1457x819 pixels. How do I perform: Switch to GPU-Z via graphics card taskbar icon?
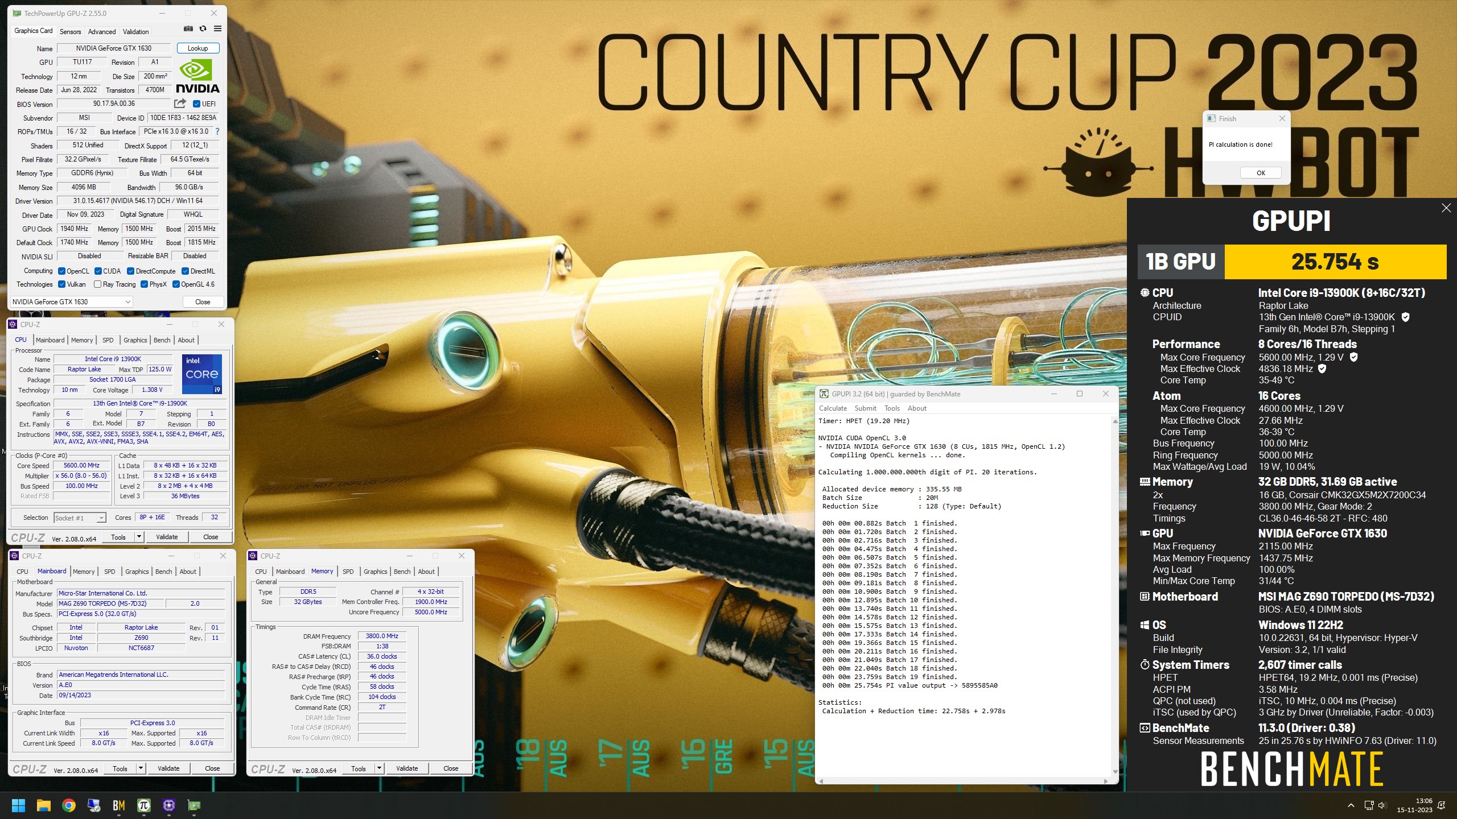click(x=194, y=805)
